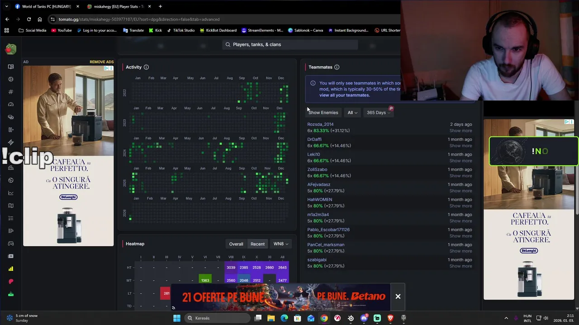The width and height of the screenshot is (579, 325).
Task: Open Chrome apps grid in bookmarks bar
Action: [x=6, y=30]
